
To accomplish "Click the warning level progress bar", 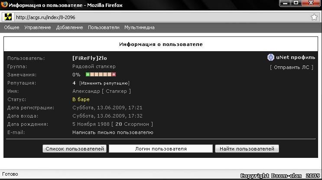I will pyautogui.click(x=101, y=75).
